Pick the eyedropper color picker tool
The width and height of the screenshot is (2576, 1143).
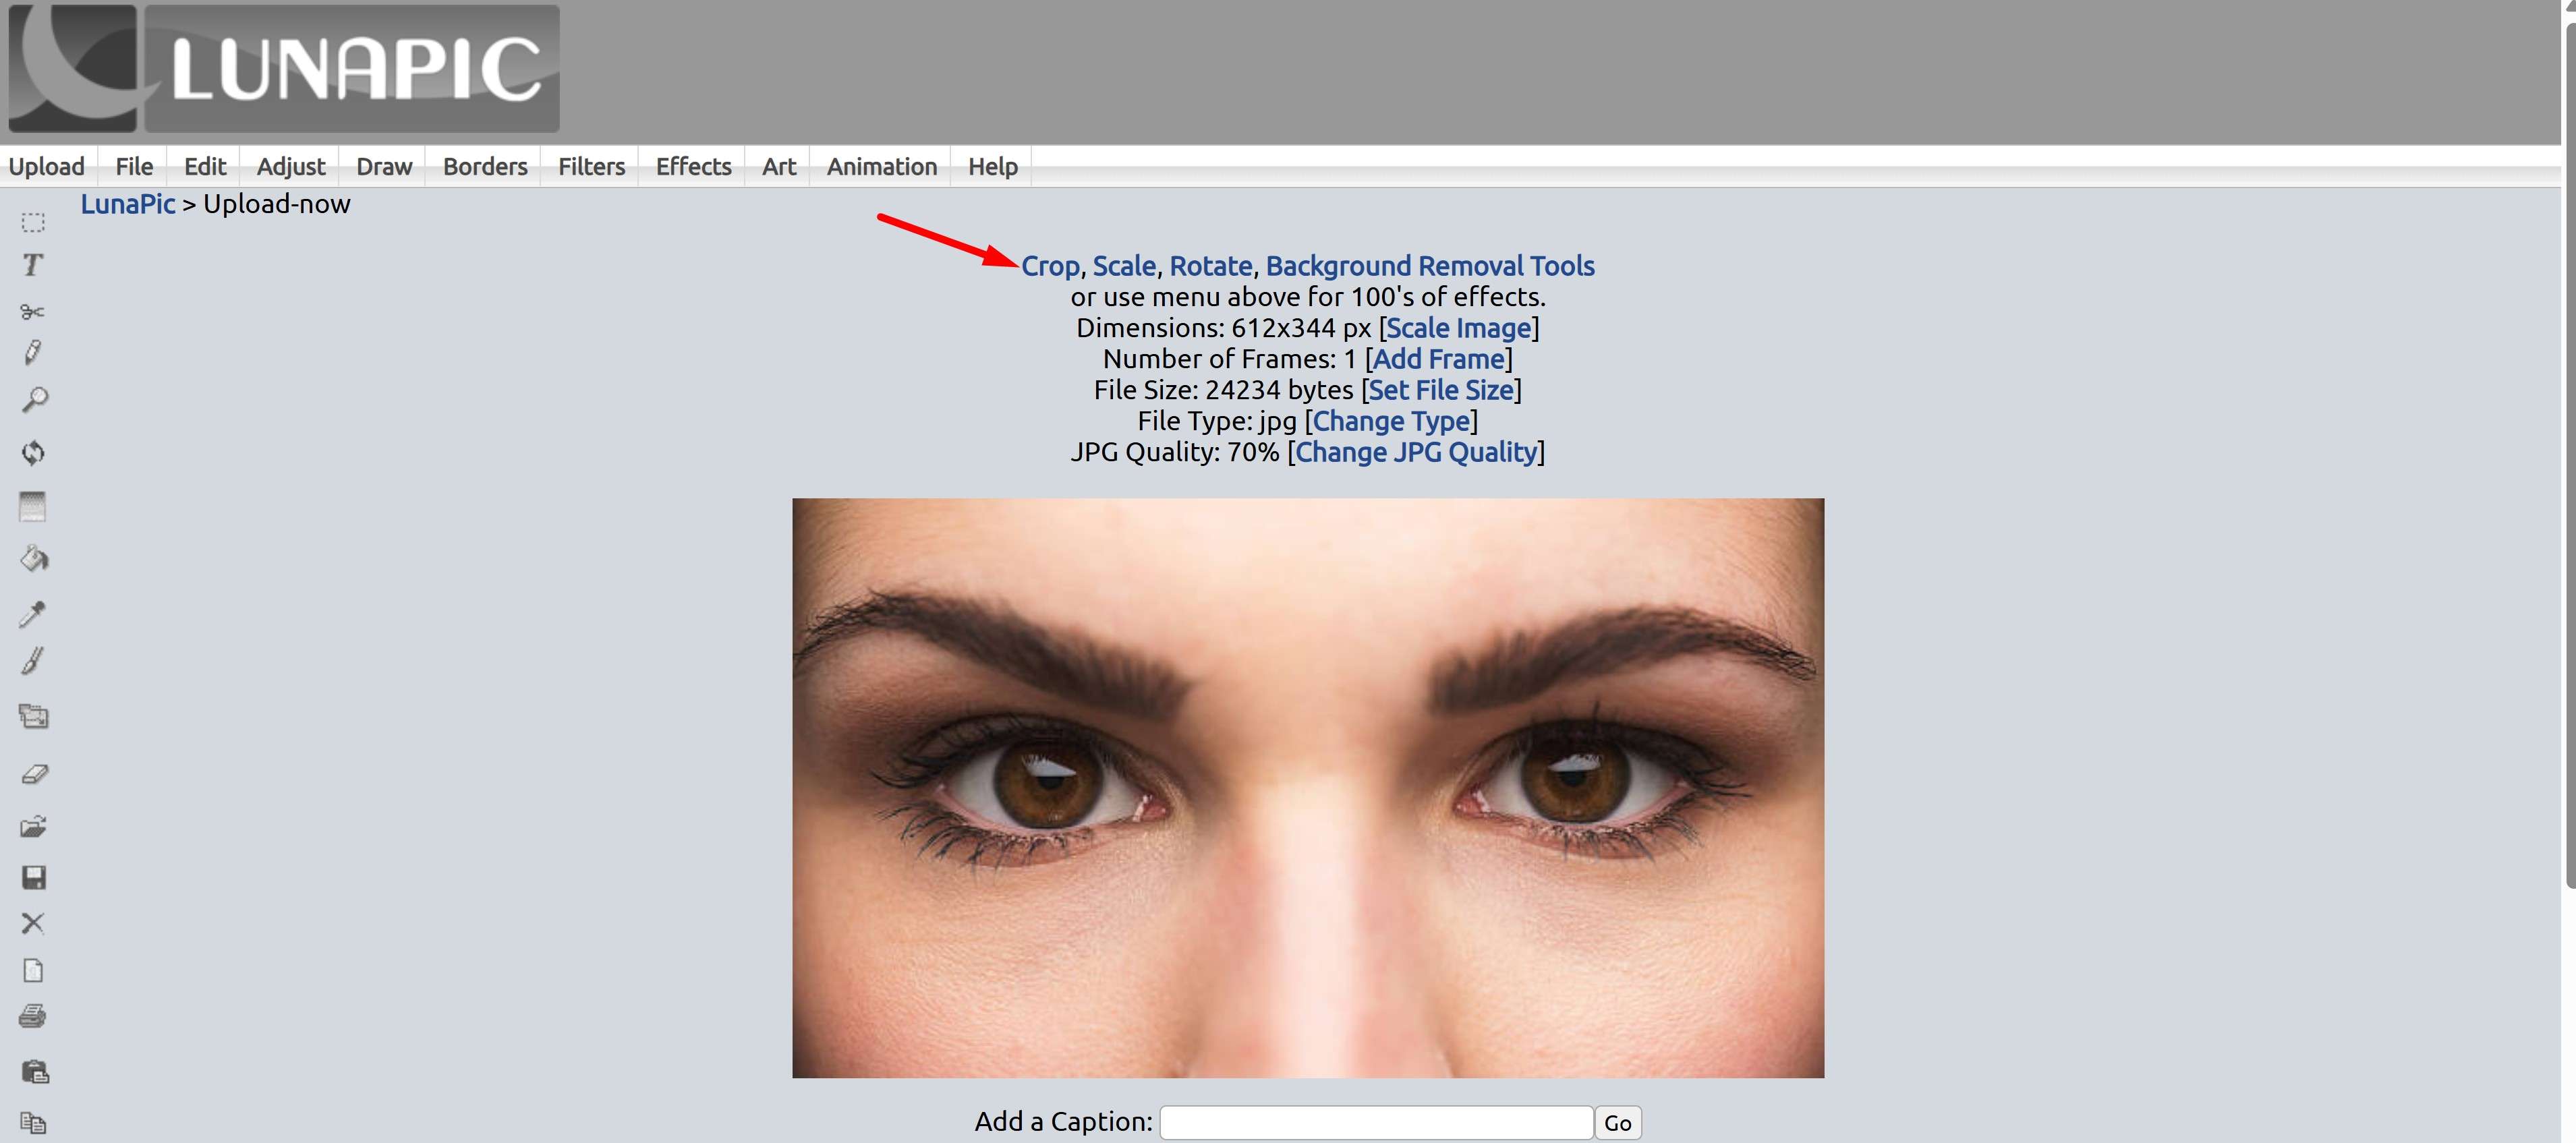[x=33, y=613]
